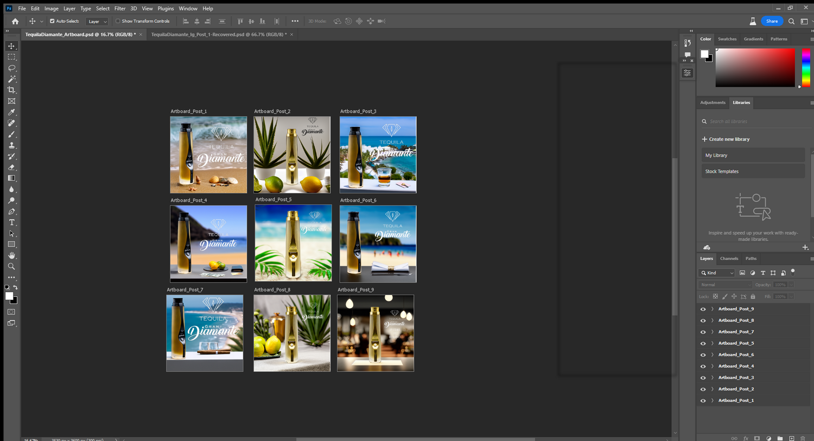Select the Move tool in the toolbar
The height and width of the screenshot is (441, 814).
coord(11,46)
